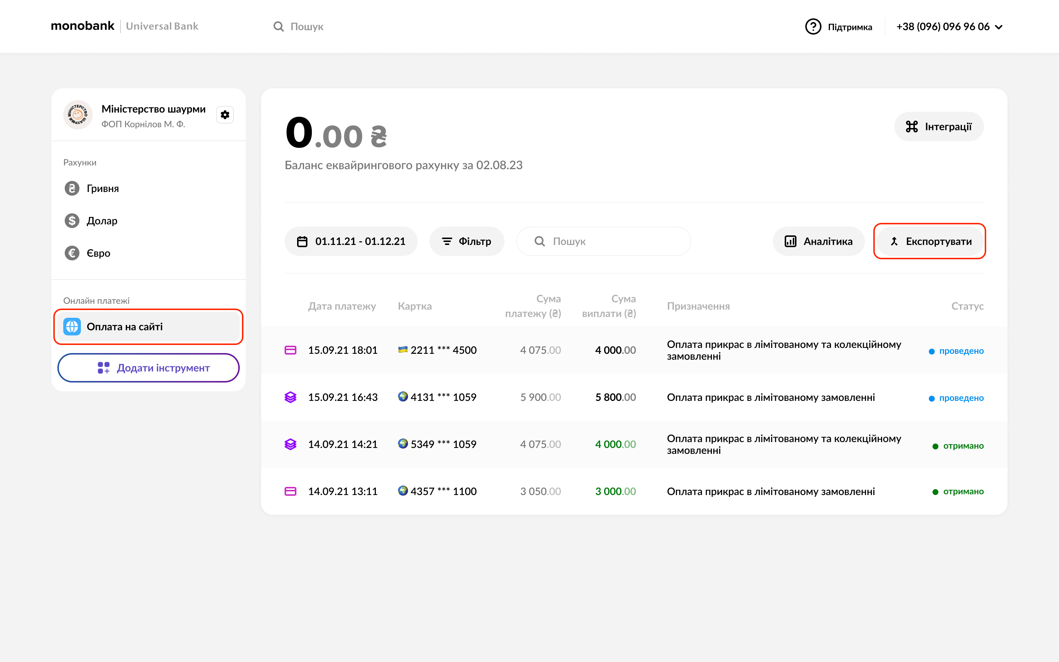Click the Euro account currency icon
Viewport: 1059px width, 662px height.
(x=72, y=253)
